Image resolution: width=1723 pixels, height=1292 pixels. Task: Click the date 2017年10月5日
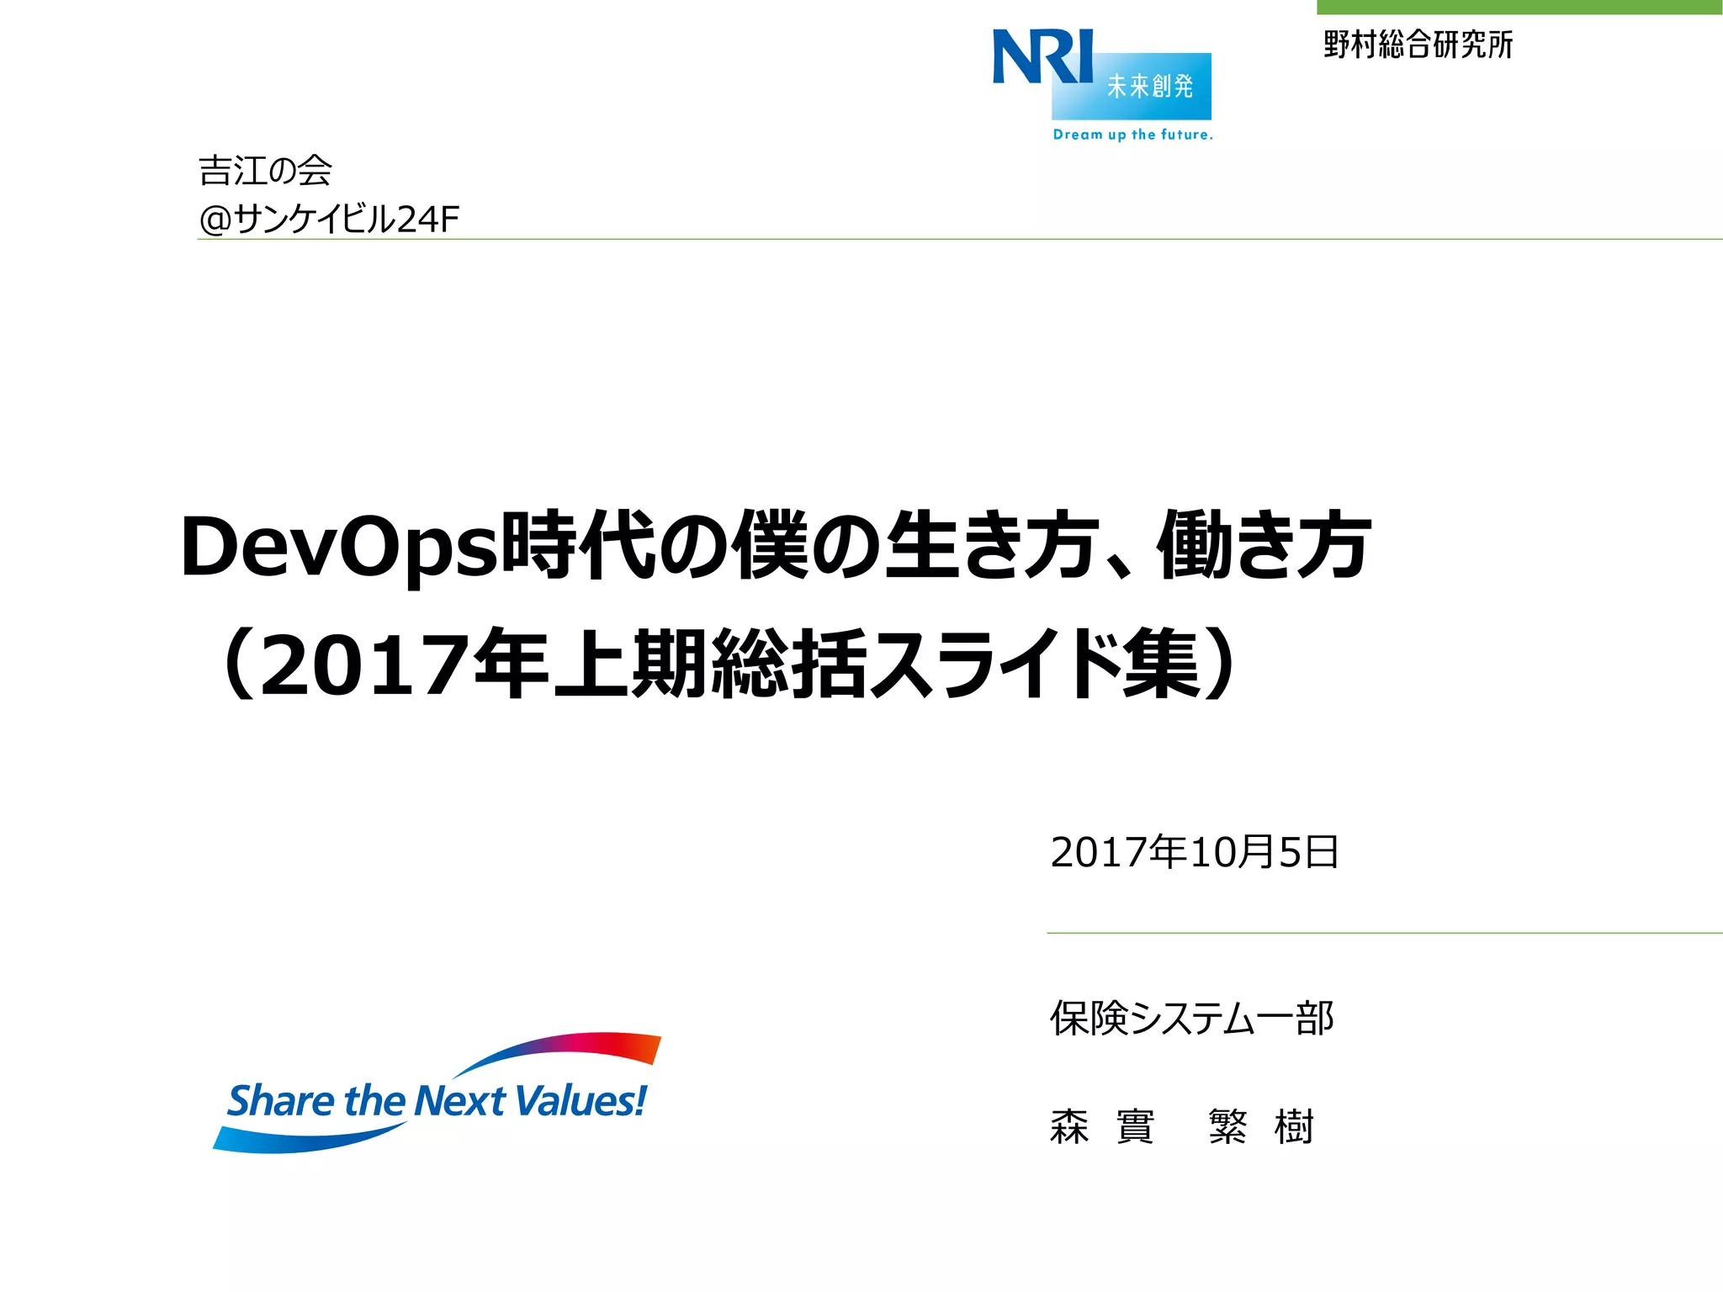(1194, 852)
